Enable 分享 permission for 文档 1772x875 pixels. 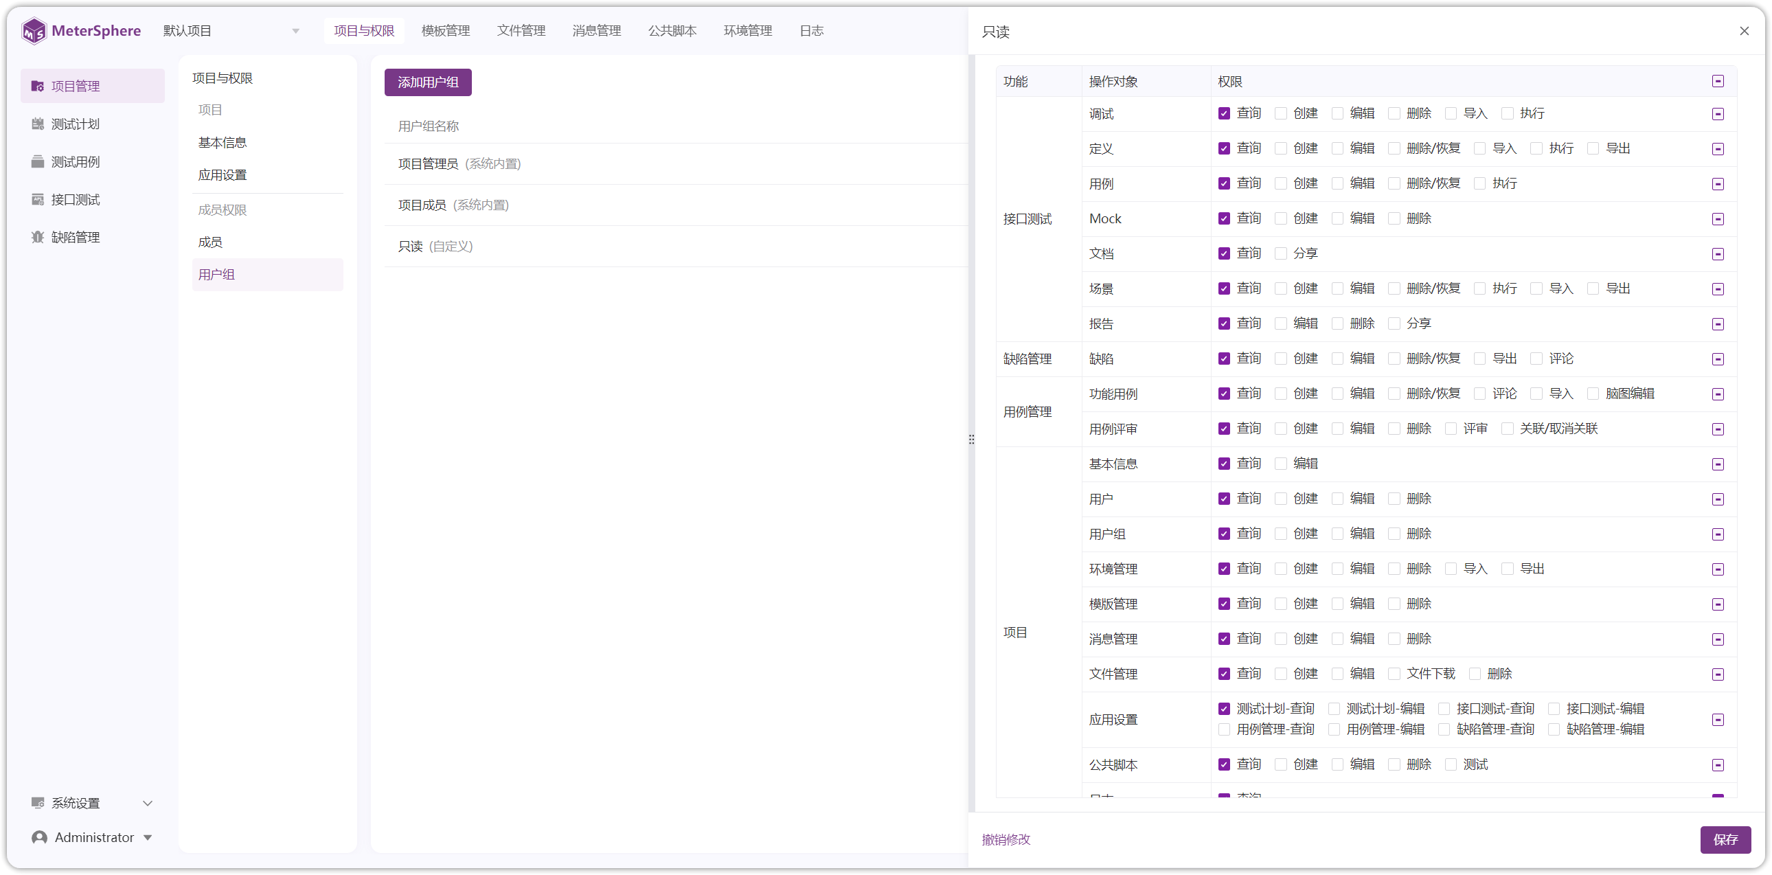tap(1280, 254)
